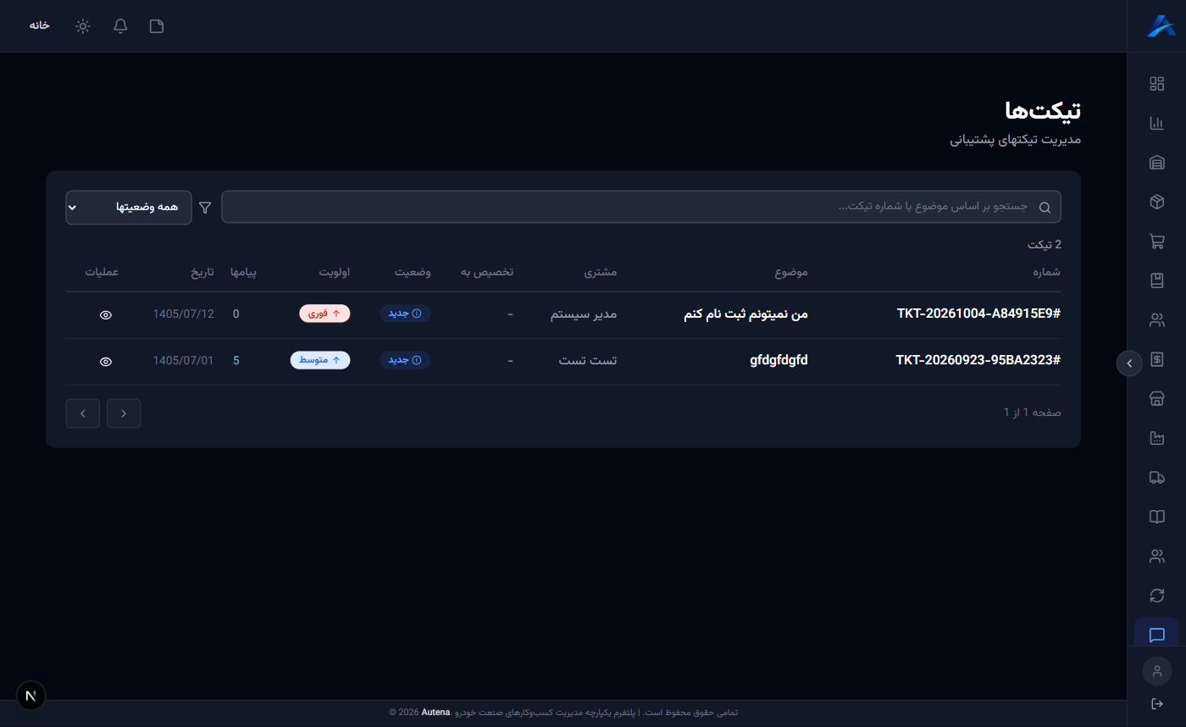
Task: Toggle light theme with sun icon
Action: click(82, 25)
